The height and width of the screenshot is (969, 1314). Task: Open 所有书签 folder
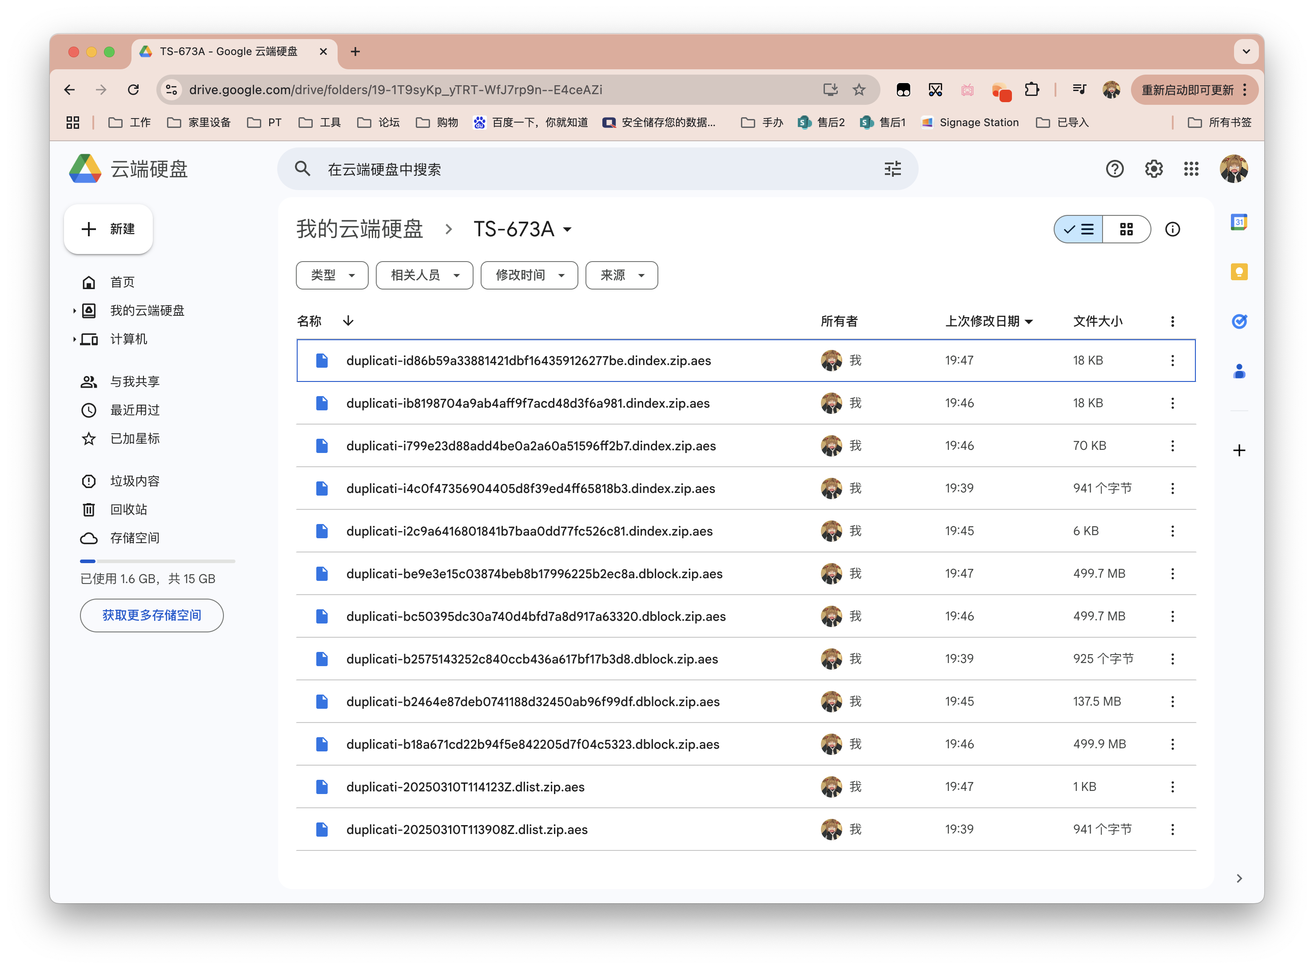tap(1219, 122)
